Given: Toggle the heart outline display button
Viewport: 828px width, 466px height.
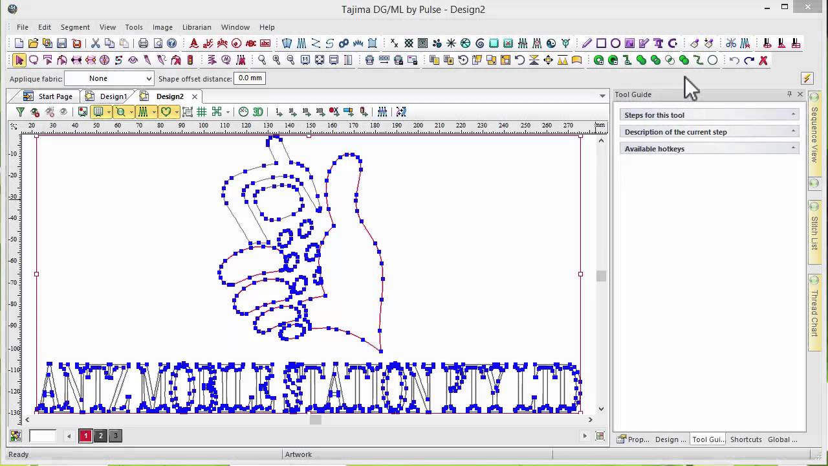Looking at the screenshot, I should (x=166, y=112).
